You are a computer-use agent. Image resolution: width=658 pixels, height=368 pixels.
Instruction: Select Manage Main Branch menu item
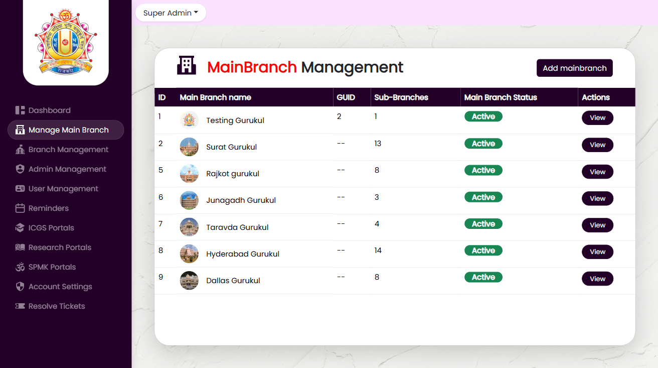coord(68,130)
